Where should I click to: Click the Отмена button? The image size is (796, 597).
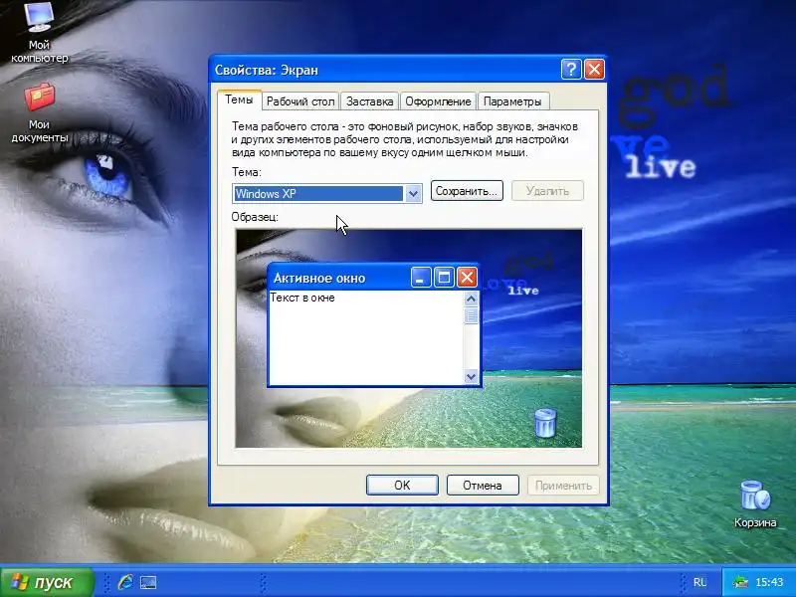tap(483, 486)
